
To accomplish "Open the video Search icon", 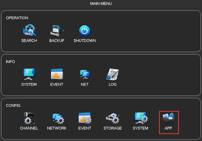I will (29, 31).
